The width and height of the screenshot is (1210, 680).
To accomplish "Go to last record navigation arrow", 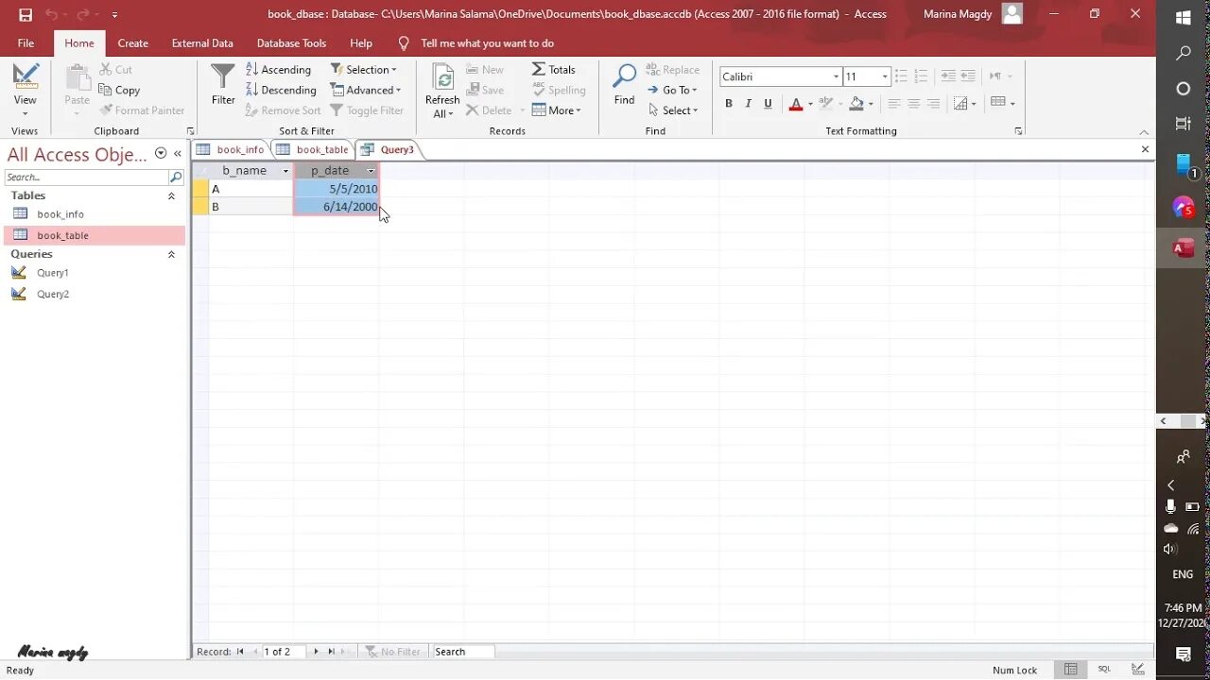I will click(331, 652).
